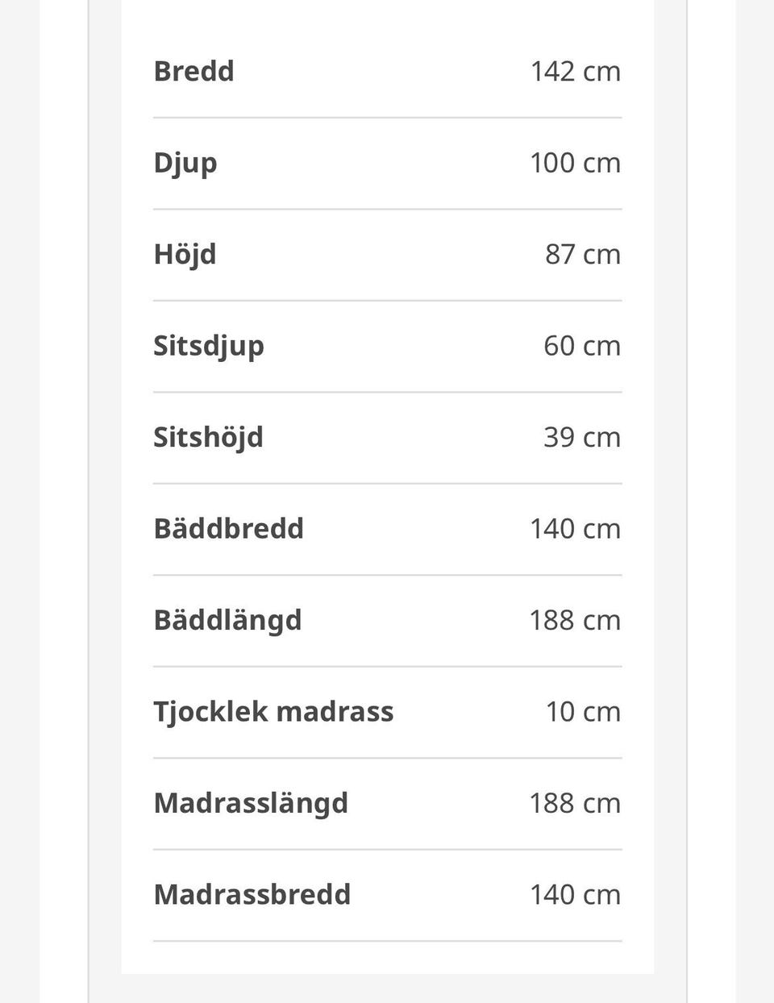Click the Djup row label
Viewport: 774px width, 1003px height.
pos(185,164)
